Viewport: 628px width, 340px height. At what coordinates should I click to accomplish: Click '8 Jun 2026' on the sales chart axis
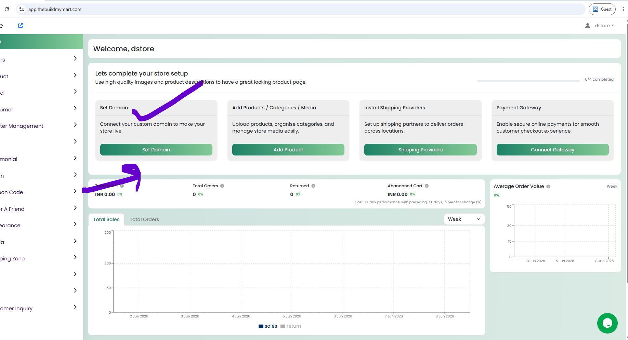tap(445, 316)
